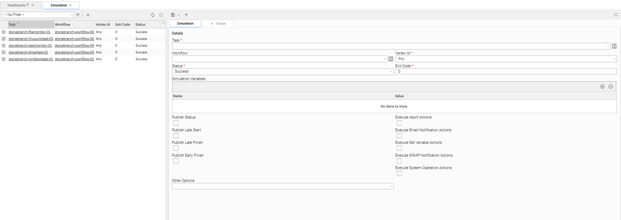Open stonebranch-filemonitor-01 task link
621x220 pixels.
30,32
